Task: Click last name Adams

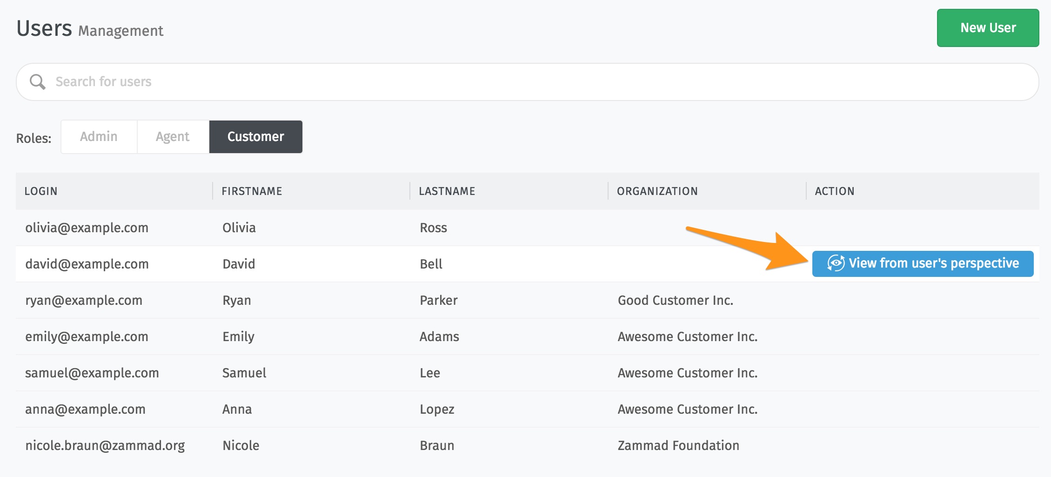Action: 439,336
